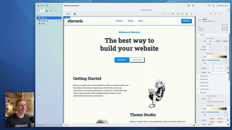Select the narrow mobile device preview icon

[x=178, y=14]
